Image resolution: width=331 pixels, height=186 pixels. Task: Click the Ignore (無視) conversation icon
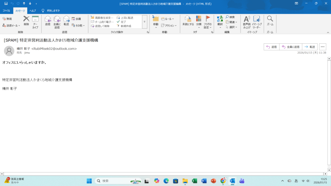click(x=7, y=19)
